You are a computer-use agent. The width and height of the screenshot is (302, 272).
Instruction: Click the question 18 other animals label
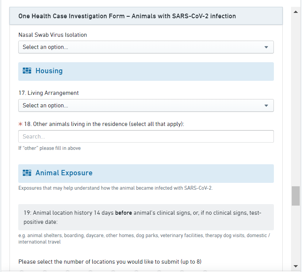click(x=104, y=124)
